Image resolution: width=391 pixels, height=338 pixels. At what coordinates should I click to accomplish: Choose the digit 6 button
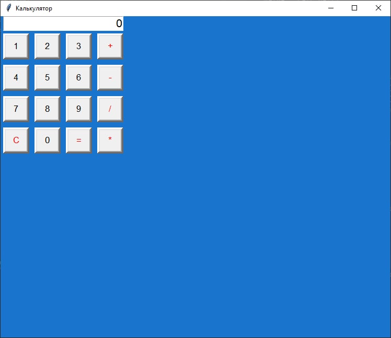79,78
